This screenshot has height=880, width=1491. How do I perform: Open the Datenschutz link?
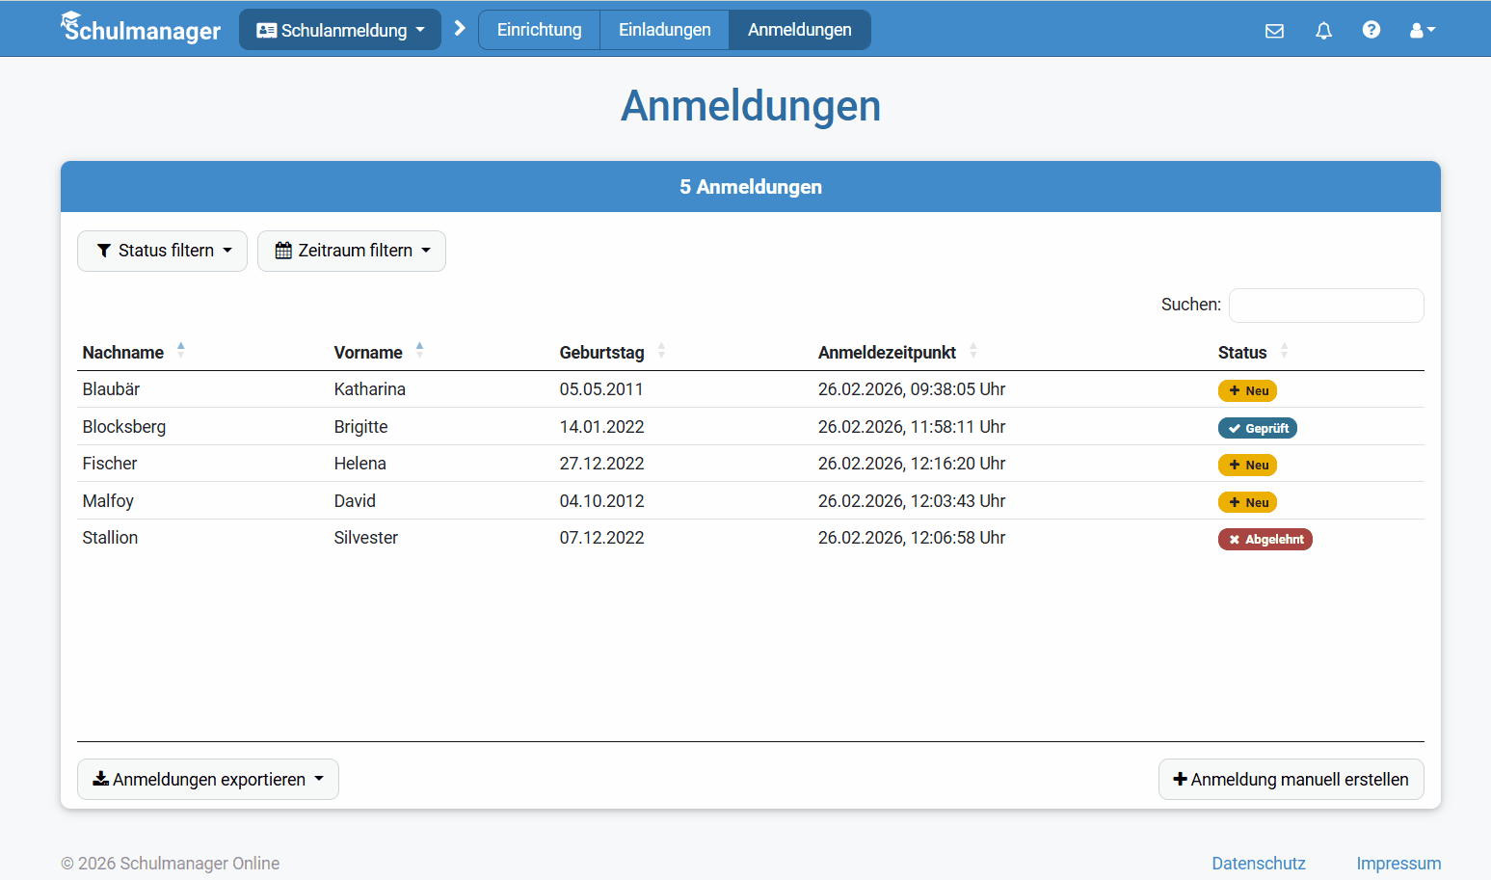tap(1259, 863)
